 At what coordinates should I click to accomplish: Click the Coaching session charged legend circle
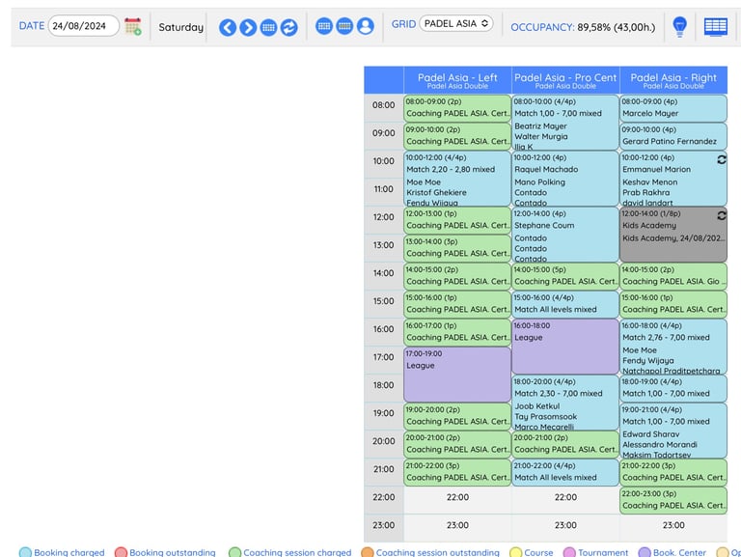point(234,552)
